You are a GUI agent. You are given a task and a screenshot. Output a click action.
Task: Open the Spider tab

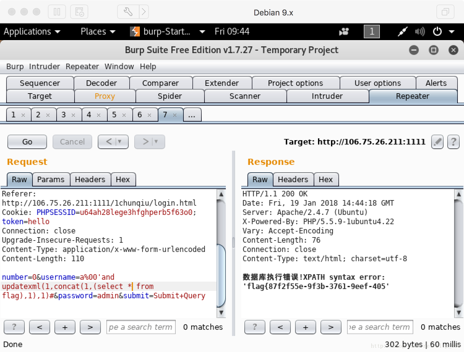click(170, 96)
